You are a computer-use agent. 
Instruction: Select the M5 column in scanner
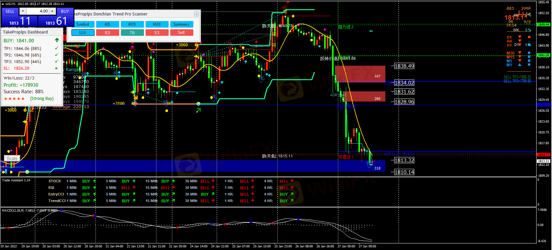click(107, 24)
